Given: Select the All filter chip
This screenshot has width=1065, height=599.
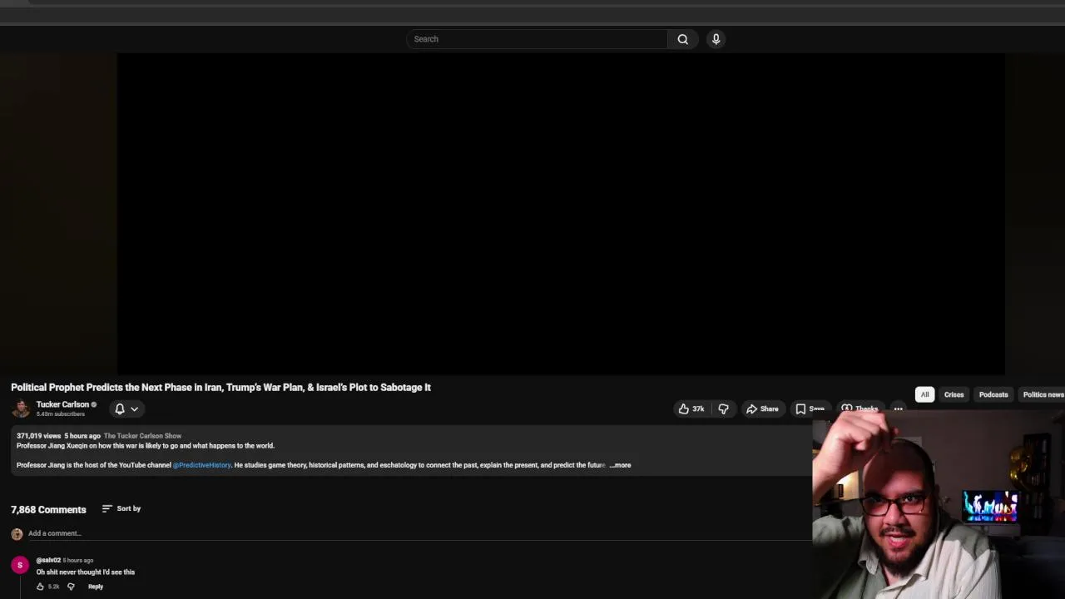Looking at the screenshot, I should [924, 394].
